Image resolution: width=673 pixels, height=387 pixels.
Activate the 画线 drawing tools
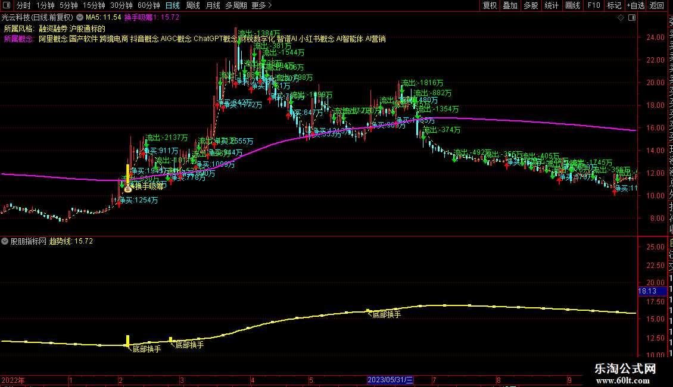click(x=572, y=5)
